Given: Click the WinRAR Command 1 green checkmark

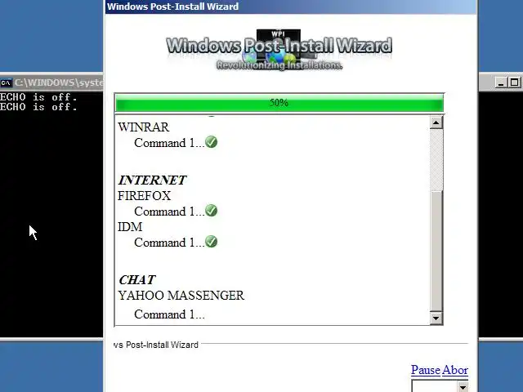Looking at the screenshot, I should click(211, 142).
